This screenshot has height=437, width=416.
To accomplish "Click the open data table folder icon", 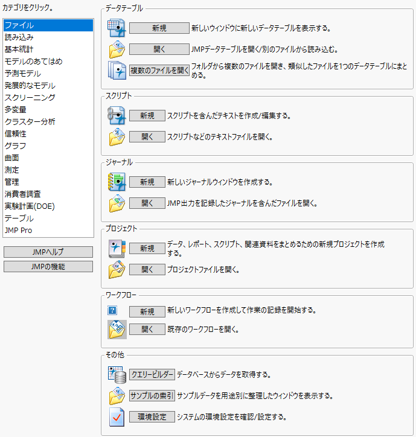I will coord(117,49).
